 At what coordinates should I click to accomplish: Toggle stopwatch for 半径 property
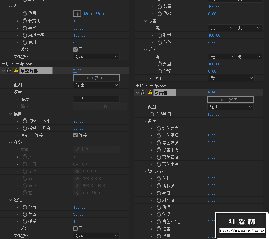tap(25, 28)
